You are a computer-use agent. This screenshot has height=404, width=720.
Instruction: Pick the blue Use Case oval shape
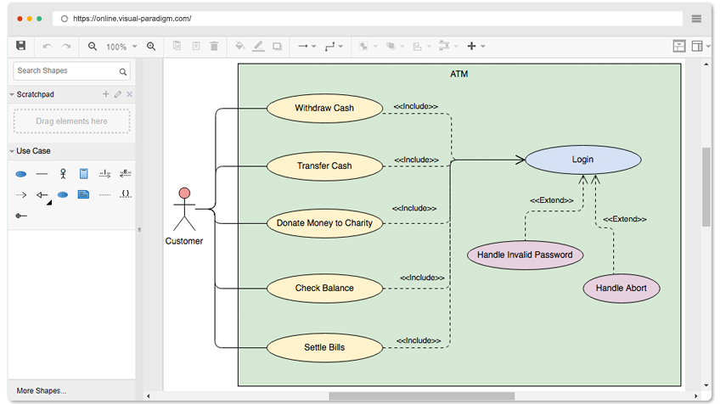click(x=21, y=174)
